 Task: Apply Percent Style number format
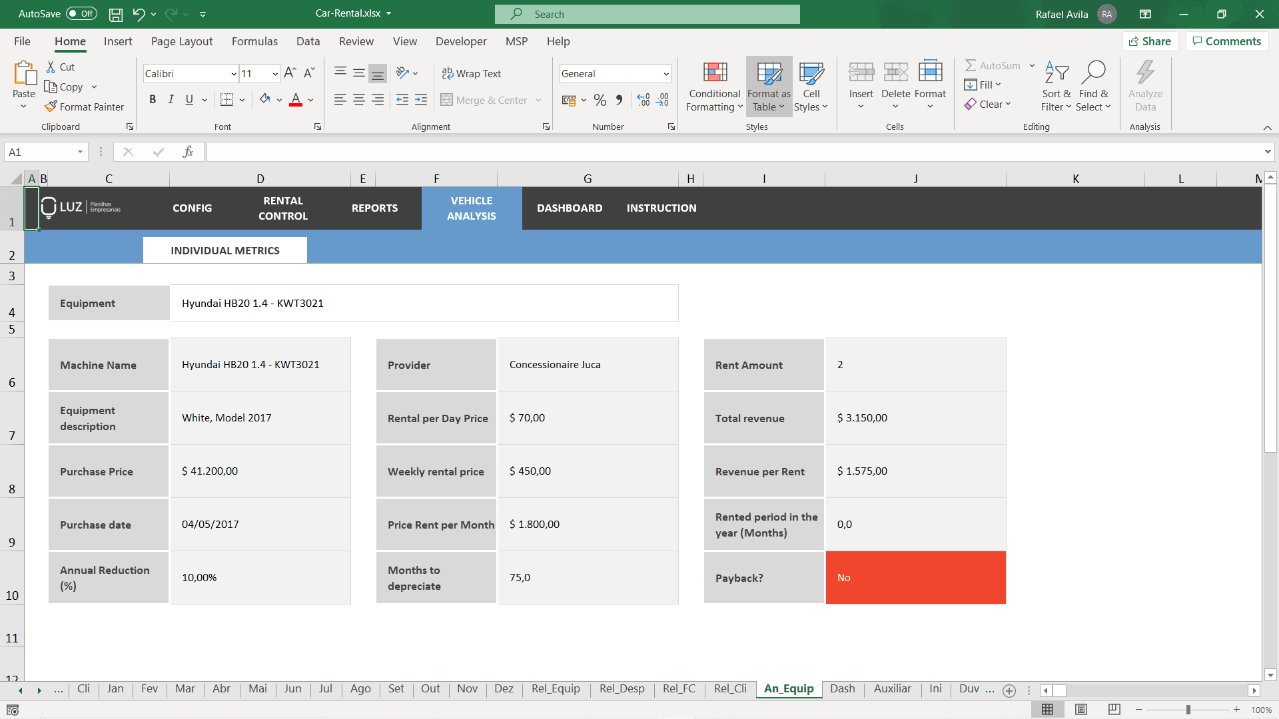(x=600, y=100)
